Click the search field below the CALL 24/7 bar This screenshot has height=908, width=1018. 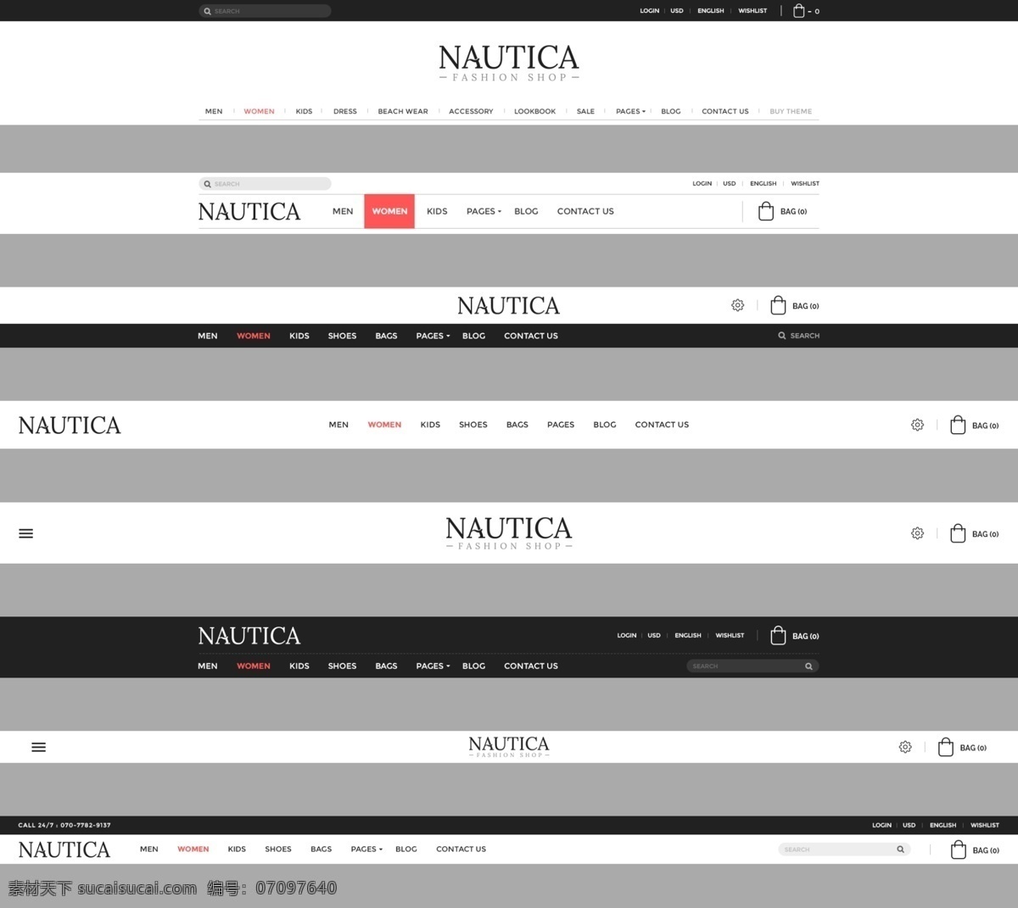pyautogui.click(x=844, y=849)
